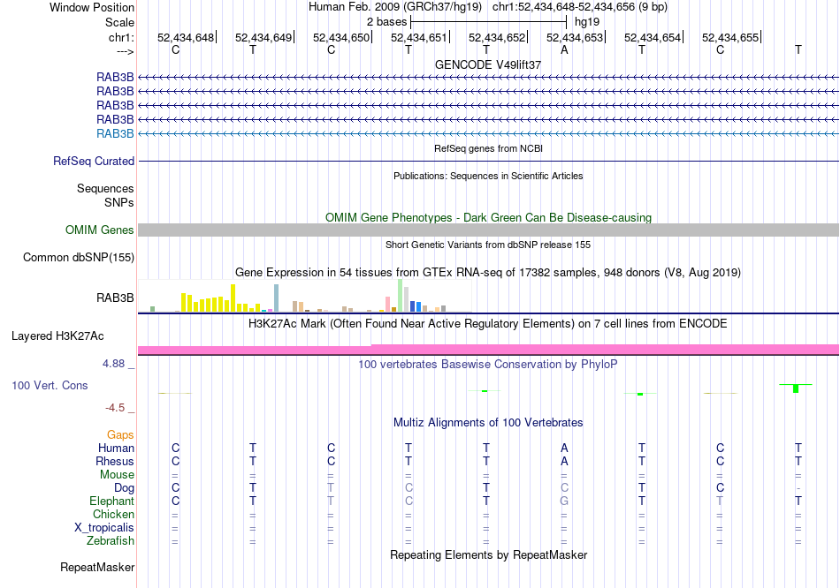Viewport: 840px width, 588px height.
Task: Click the Human Feb. 2009 (GRCh37/hg19) assembly title
Action: (395, 7)
